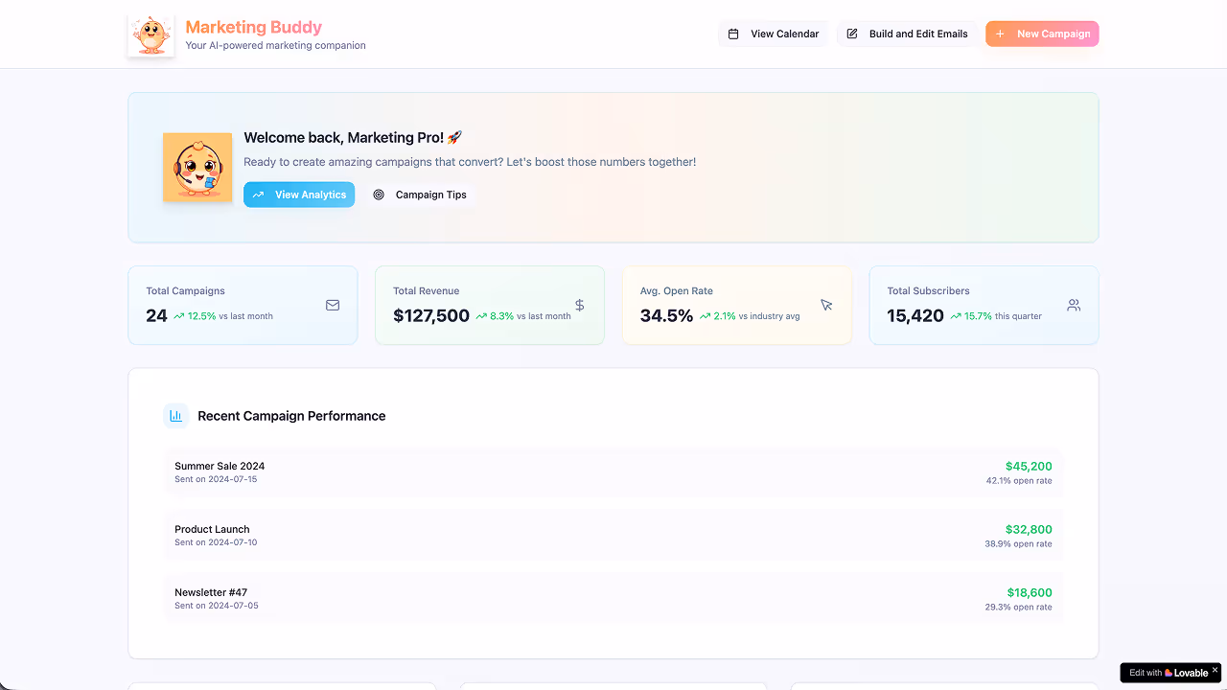The height and width of the screenshot is (690, 1227).
Task: Click the cursor icon on Avg. Open Rate card
Action: tap(826, 305)
